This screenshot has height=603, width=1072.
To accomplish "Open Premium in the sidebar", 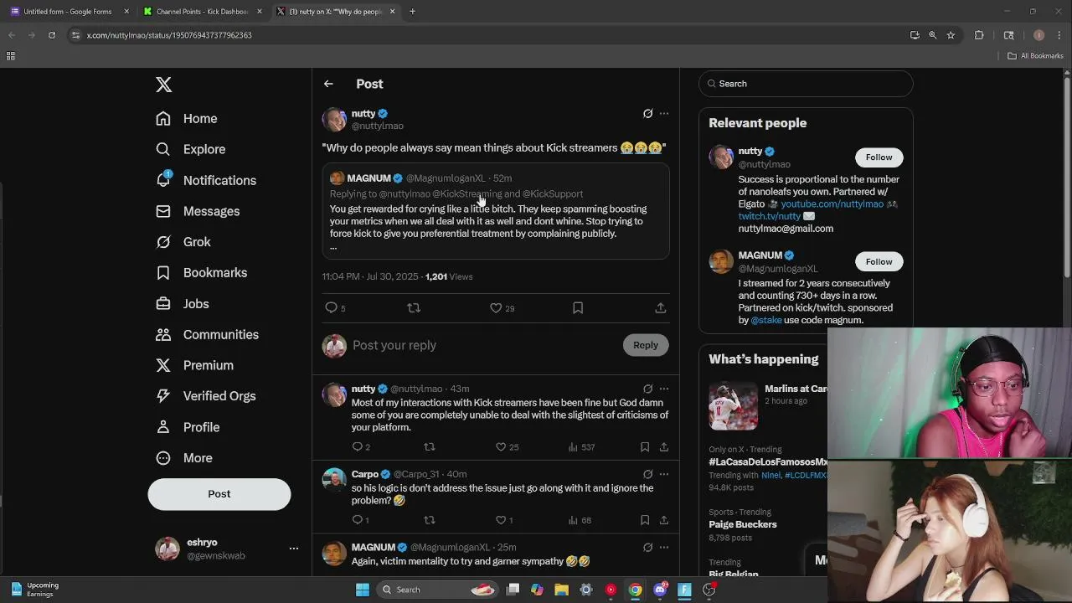I will tap(194, 365).
